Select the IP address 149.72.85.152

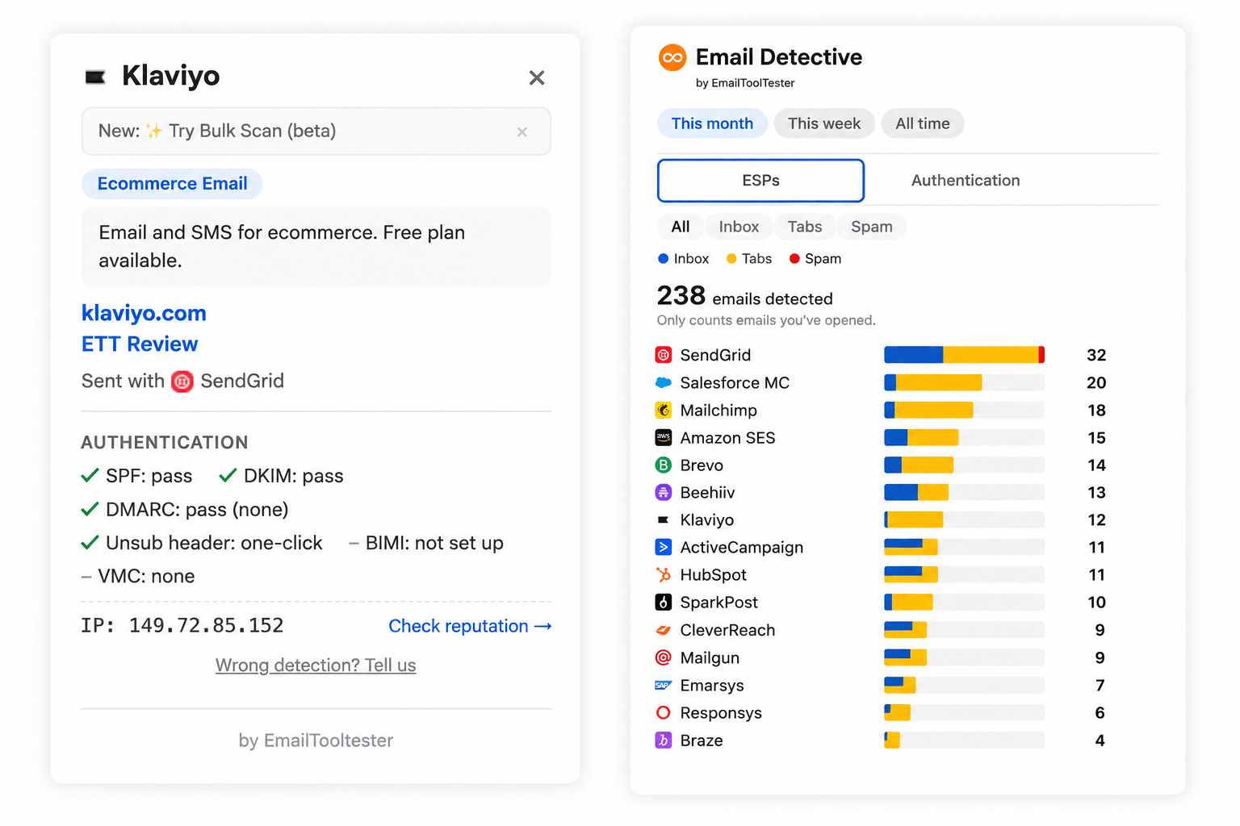206,625
